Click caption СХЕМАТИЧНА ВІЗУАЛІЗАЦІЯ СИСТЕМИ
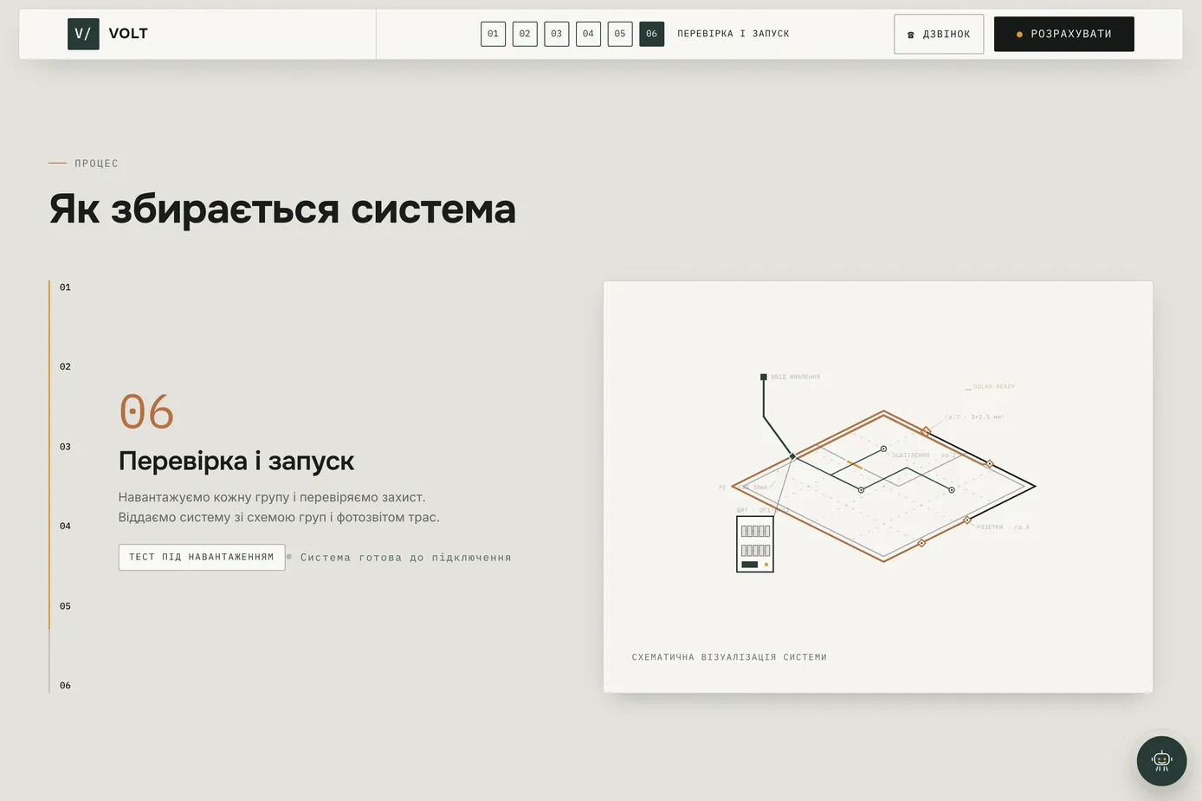 point(729,657)
